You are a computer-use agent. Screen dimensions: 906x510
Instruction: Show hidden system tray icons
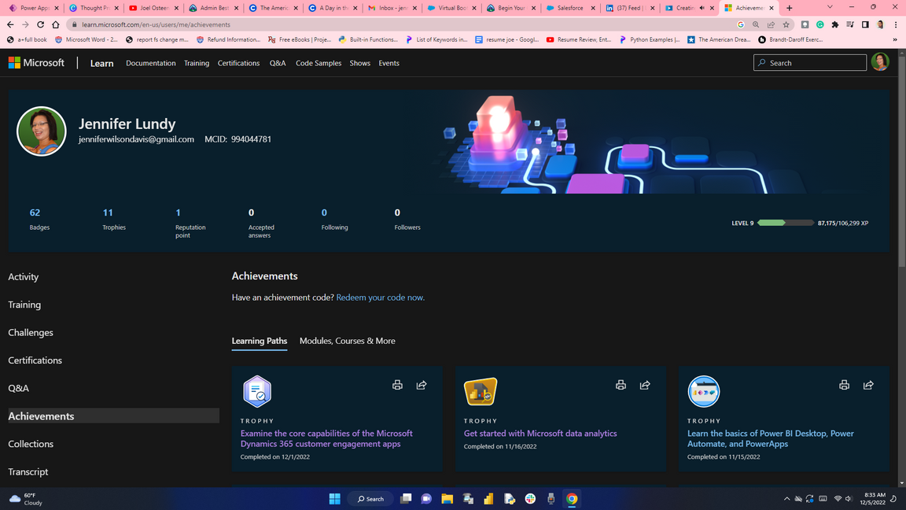click(x=786, y=498)
